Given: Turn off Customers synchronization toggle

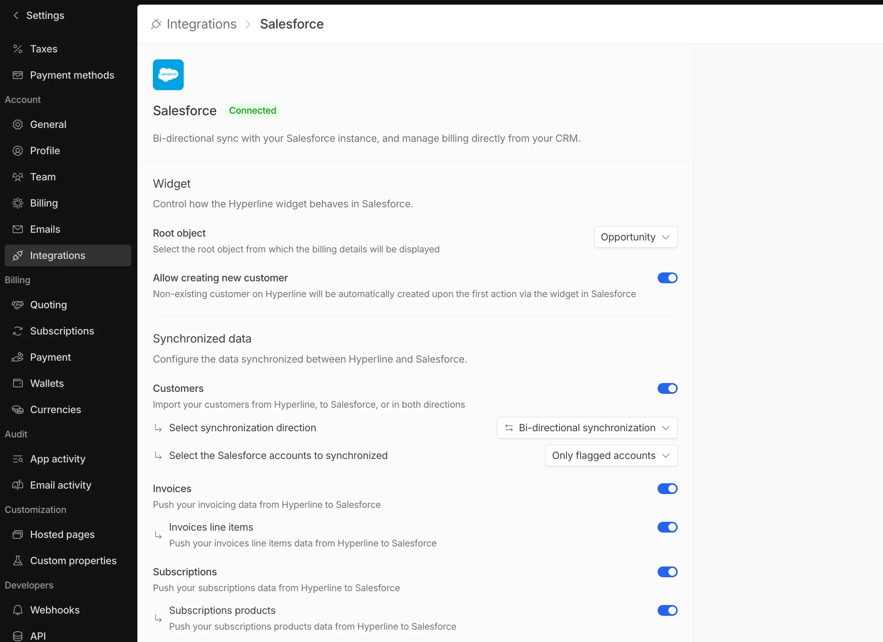Looking at the screenshot, I should 667,388.
